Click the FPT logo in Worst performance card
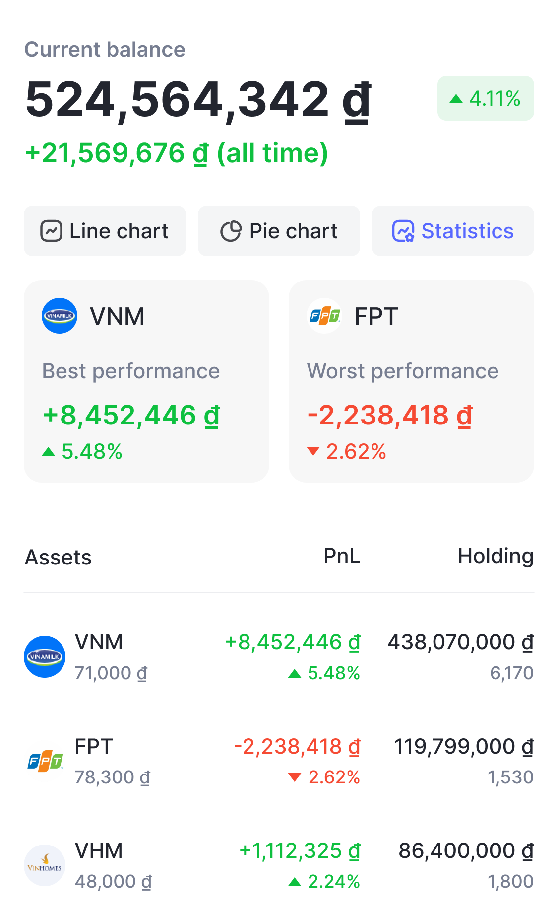Image resolution: width=558 pixels, height=916 pixels. (x=324, y=316)
